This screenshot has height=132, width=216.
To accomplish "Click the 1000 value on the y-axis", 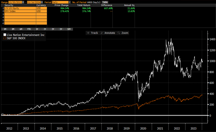I will [213, 61].
